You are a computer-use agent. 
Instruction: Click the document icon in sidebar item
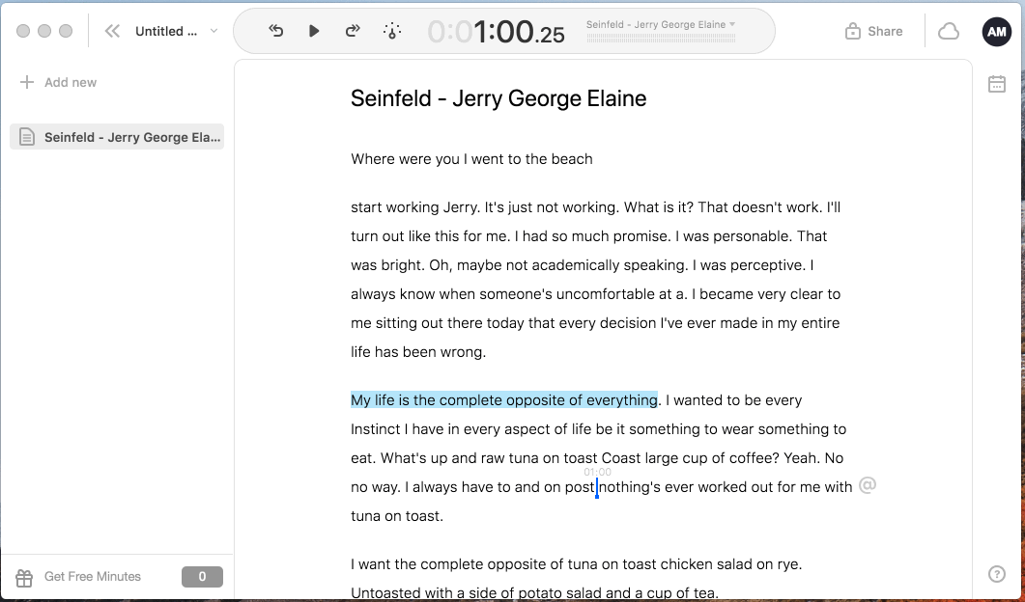coord(27,137)
